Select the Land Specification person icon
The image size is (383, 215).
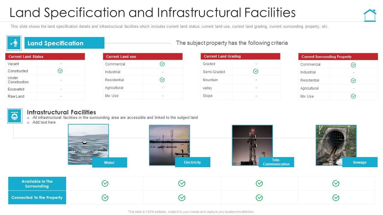click(14, 43)
